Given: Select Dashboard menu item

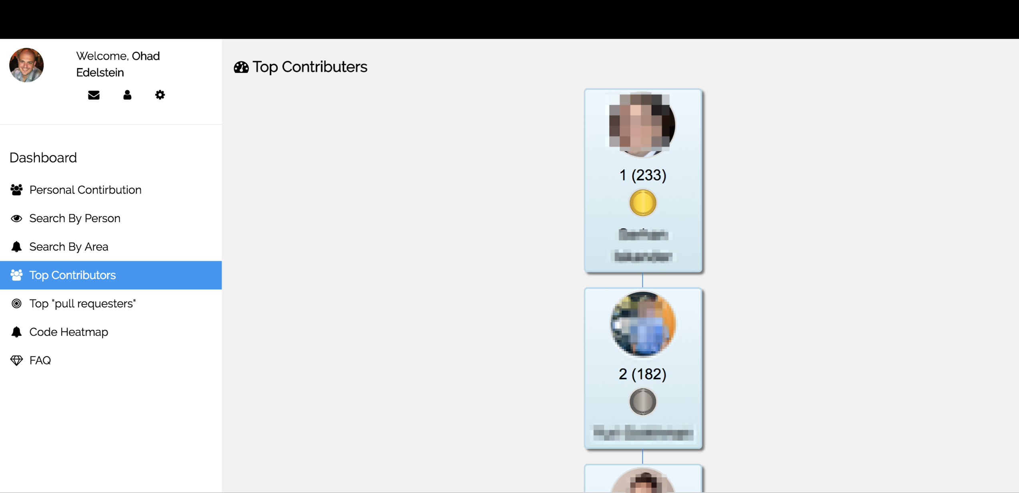Looking at the screenshot, I should point(43,156).
